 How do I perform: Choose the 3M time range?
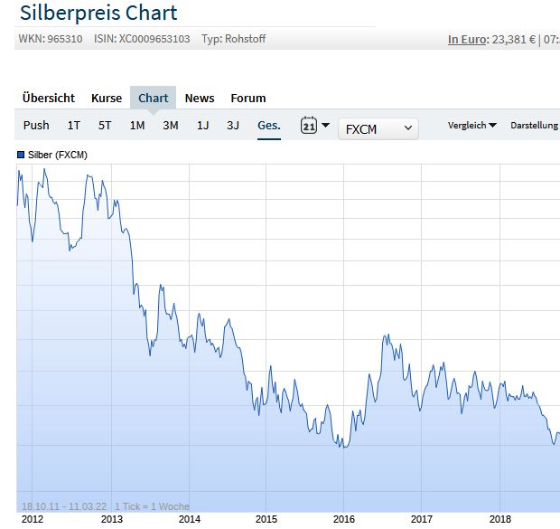(x=171, y=126)
